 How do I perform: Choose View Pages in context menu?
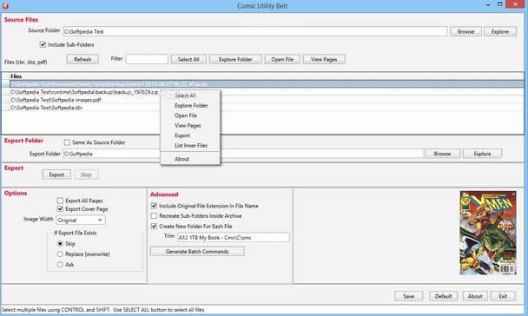190,126
